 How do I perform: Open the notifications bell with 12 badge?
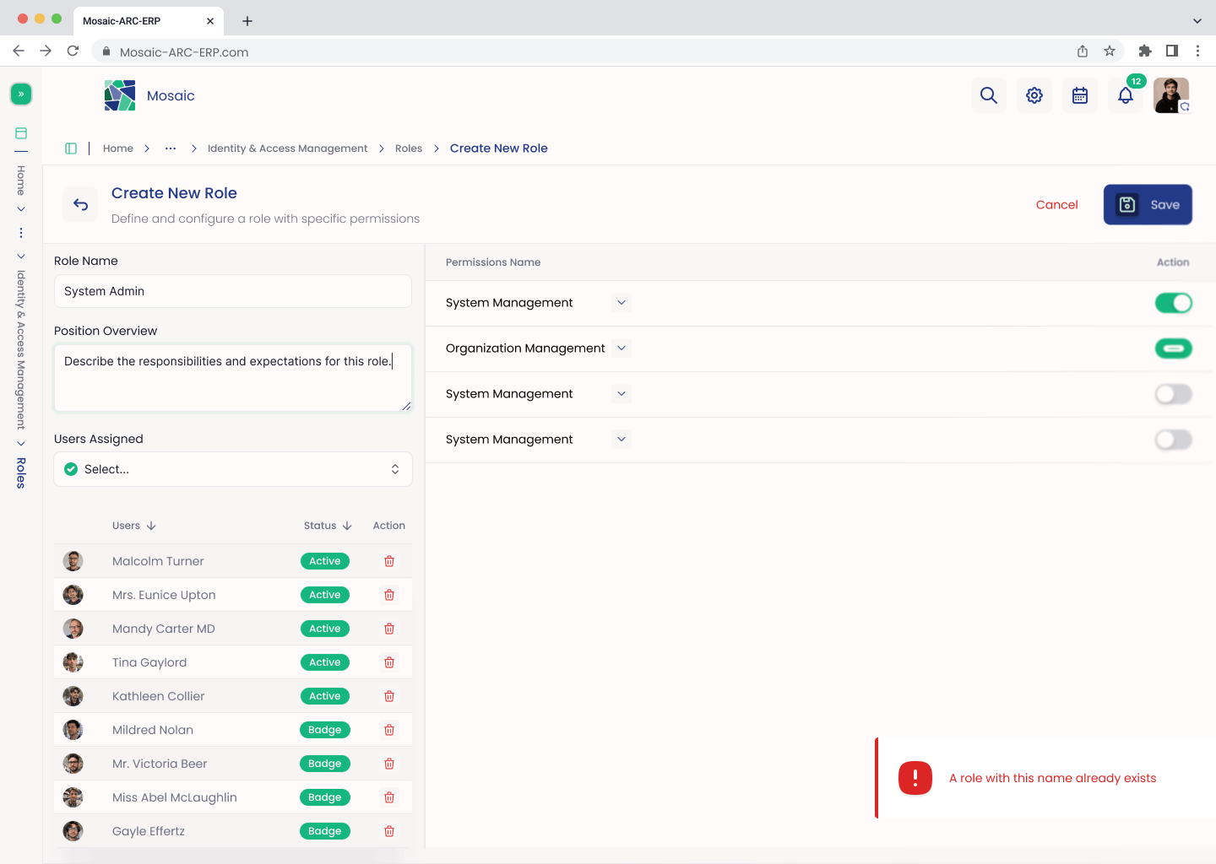click(x=1126, y=95)
